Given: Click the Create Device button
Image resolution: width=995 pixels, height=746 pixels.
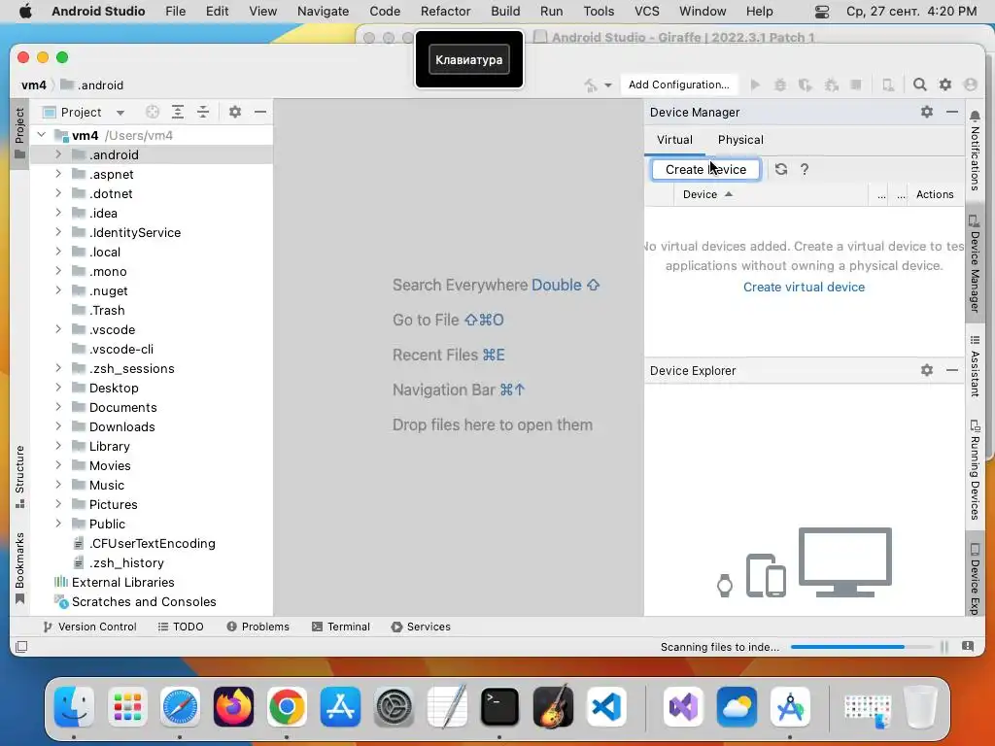Looking at the screenshot, I should (705, 169).
